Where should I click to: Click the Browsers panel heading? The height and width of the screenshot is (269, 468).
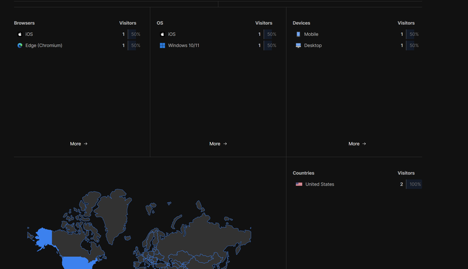pos(24,23)
